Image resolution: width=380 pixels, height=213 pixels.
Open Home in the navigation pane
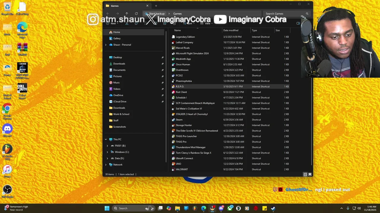point(134,32)
